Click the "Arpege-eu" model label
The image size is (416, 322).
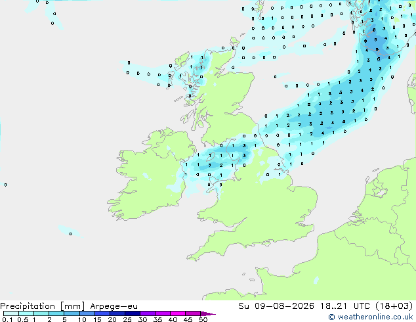coord(114,306)
